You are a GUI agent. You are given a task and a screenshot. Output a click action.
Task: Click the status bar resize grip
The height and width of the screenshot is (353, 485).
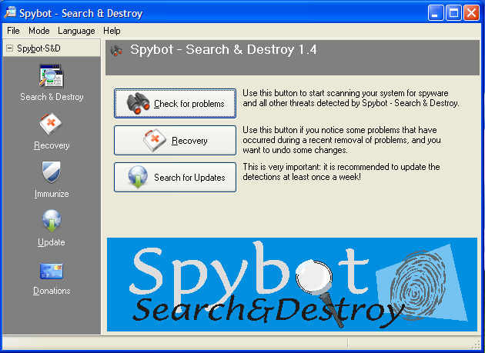pyautogui.click(x=477, y=344)
